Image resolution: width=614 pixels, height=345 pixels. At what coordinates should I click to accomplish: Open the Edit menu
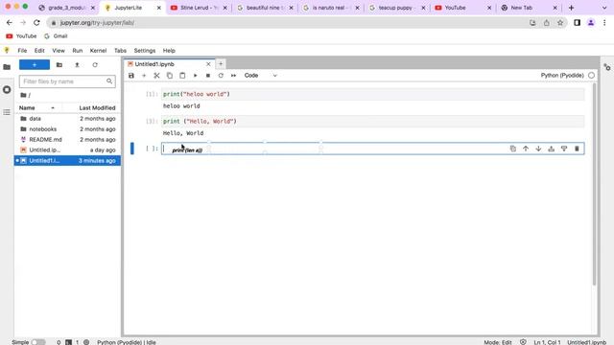coord(39,51)
